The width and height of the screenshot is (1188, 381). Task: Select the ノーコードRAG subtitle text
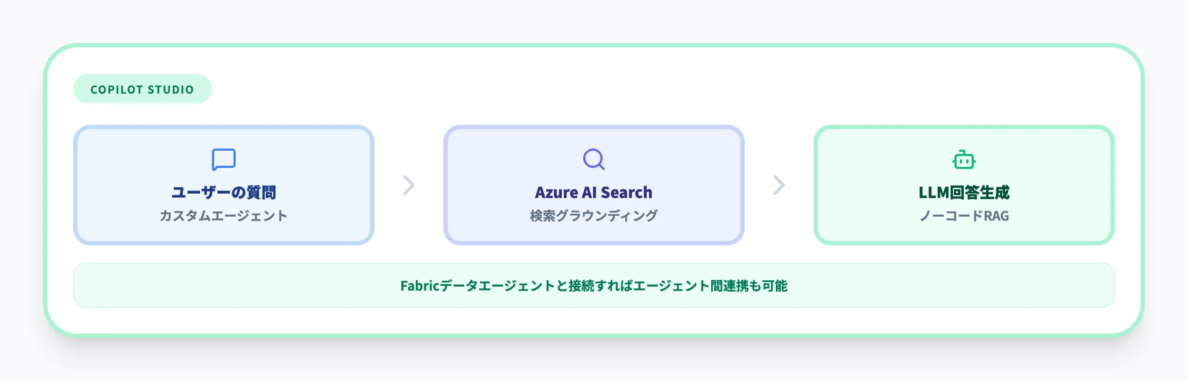[x=964, y=216]
